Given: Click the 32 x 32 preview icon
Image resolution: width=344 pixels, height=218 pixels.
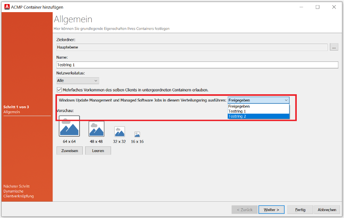Looking at the screenshot, I should click(120, 132).
